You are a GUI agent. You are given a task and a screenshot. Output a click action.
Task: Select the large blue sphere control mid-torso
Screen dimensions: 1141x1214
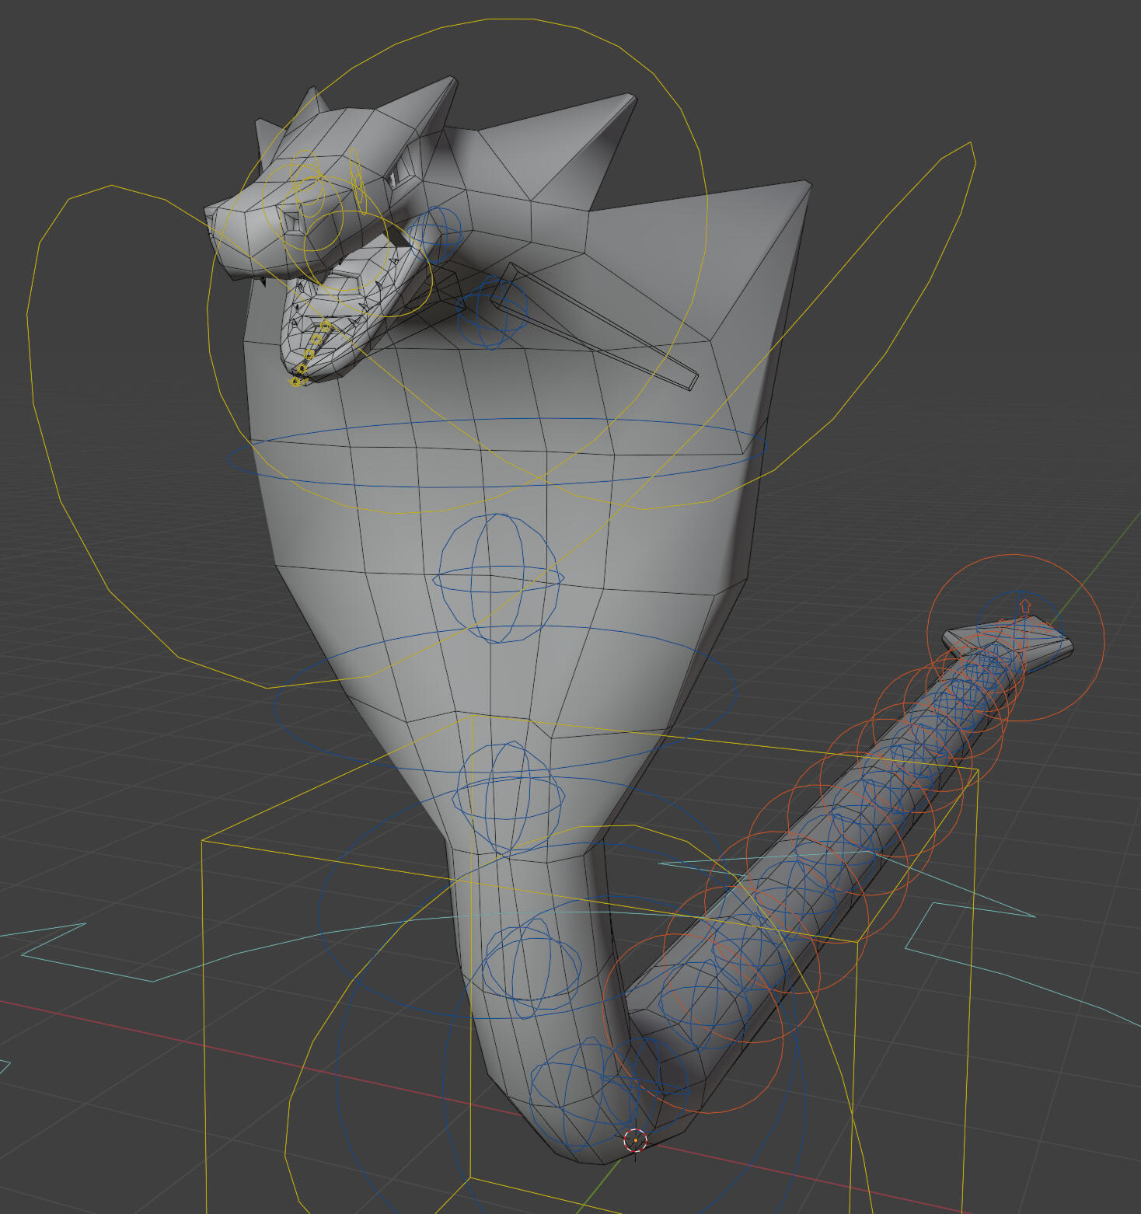coord(498,577)
